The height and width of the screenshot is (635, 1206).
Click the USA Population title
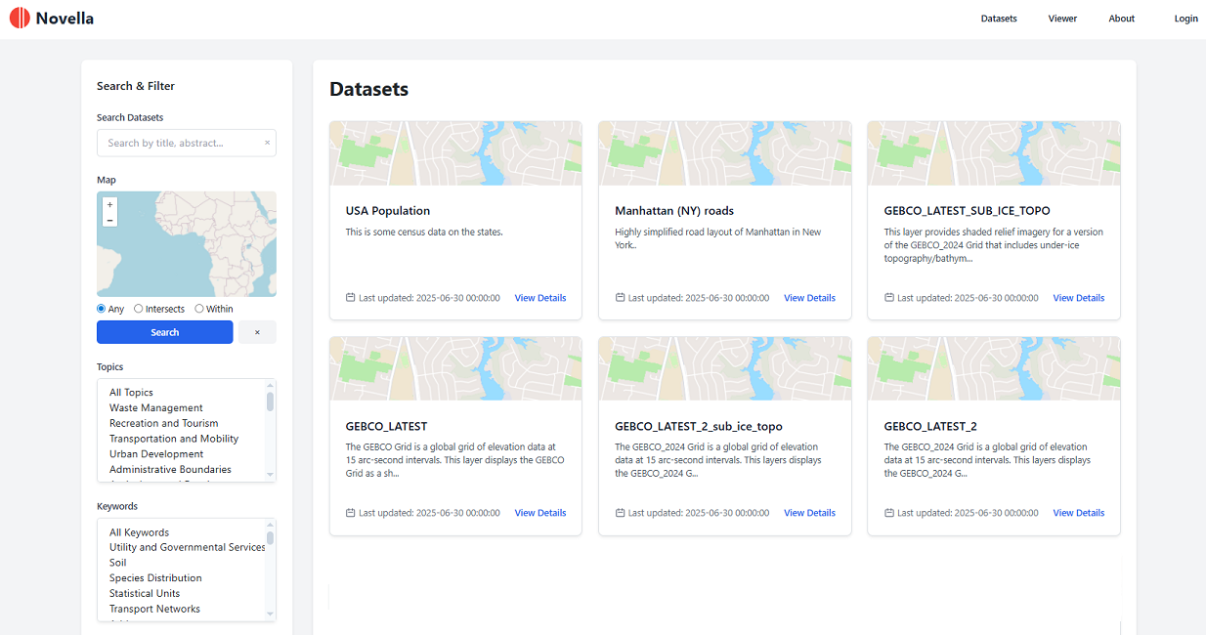(388, 211)
